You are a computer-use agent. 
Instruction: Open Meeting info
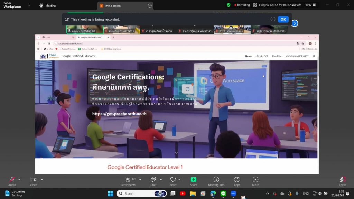tap(216, 181)
